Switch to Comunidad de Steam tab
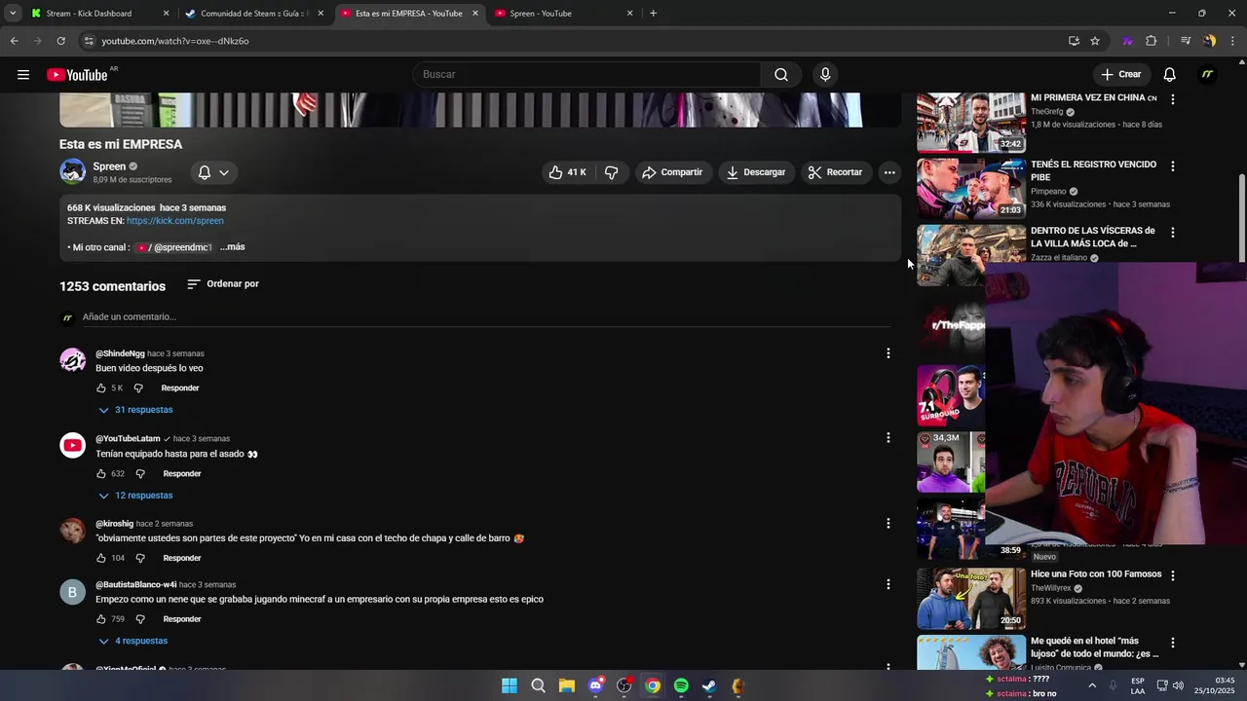 [253, 14]
